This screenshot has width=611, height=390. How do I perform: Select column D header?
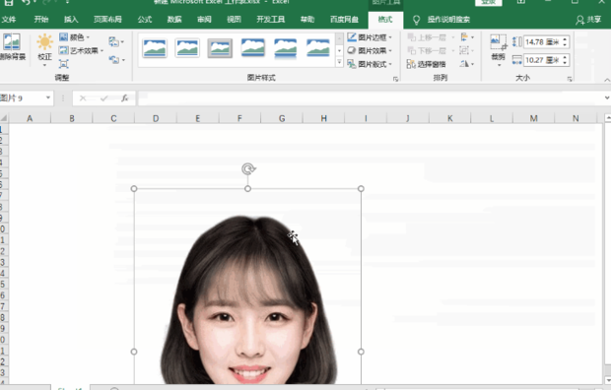156,118
